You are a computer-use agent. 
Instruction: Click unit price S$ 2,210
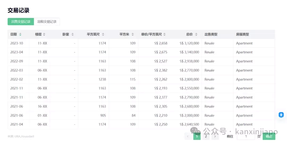click(x=161, y=115)
